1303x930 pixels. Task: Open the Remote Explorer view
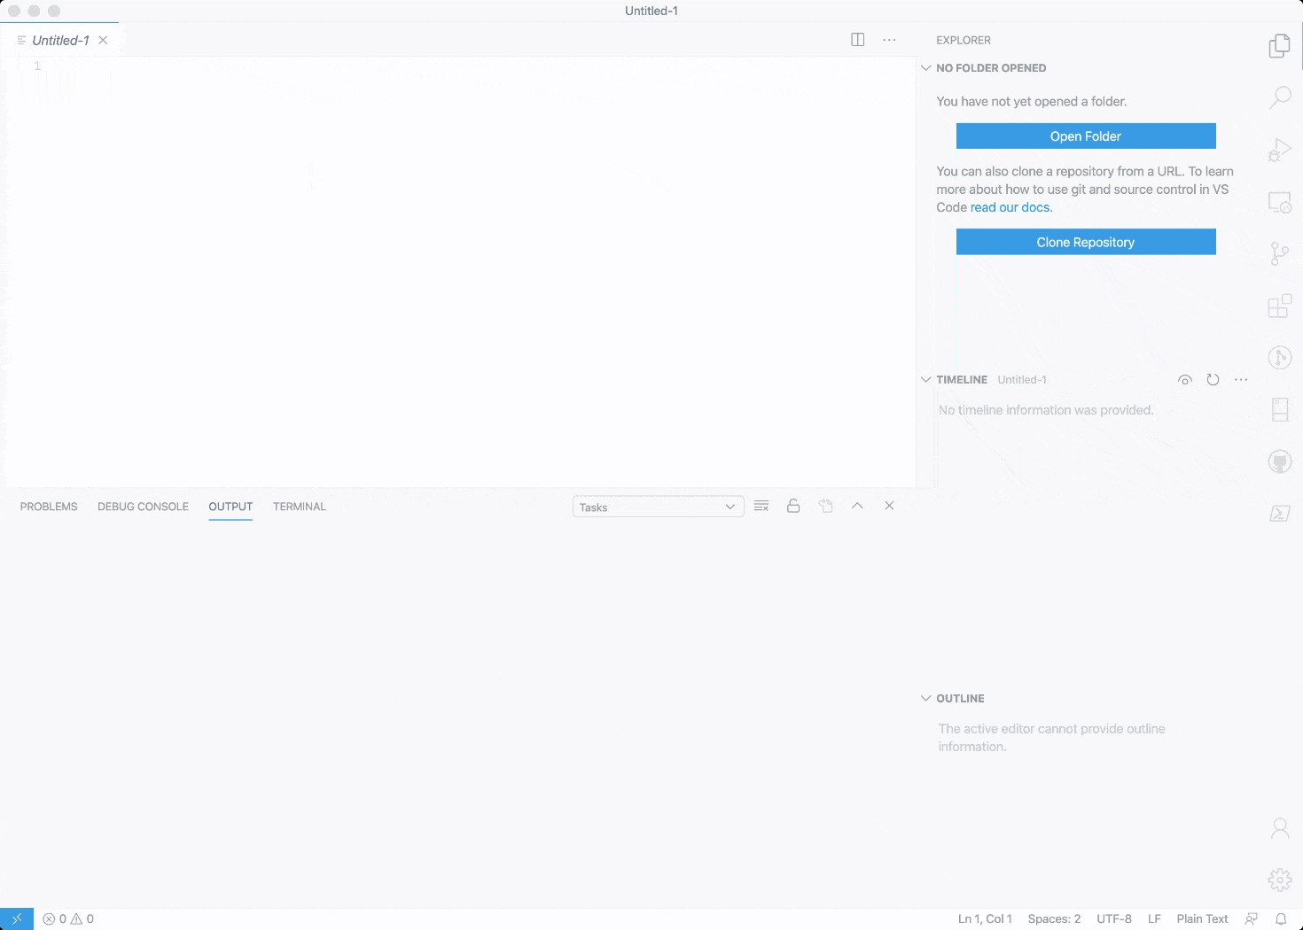1280,203
